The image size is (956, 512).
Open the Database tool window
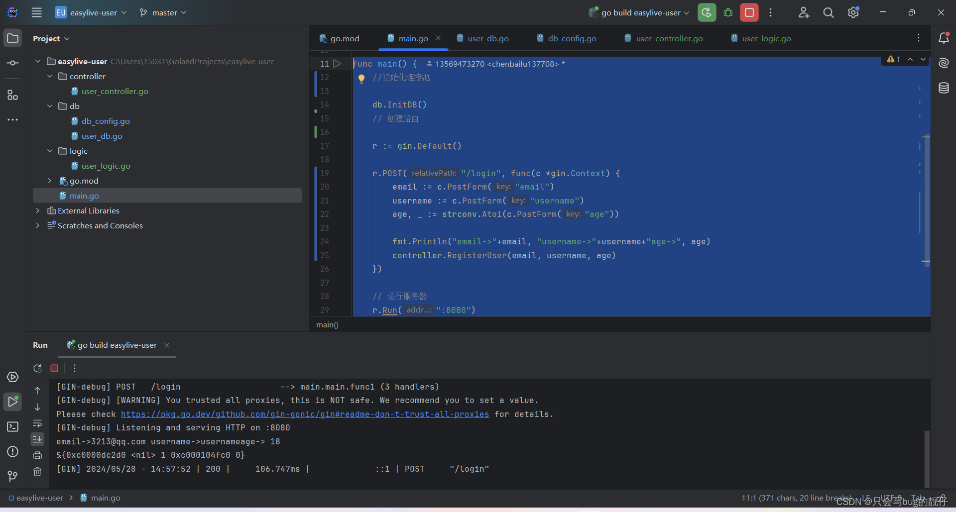tap(944, 88)
